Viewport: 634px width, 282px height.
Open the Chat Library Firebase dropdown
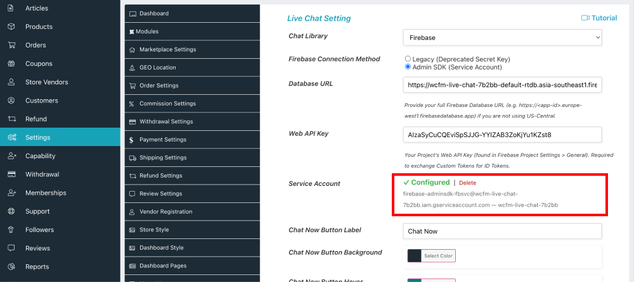point(501,38)
